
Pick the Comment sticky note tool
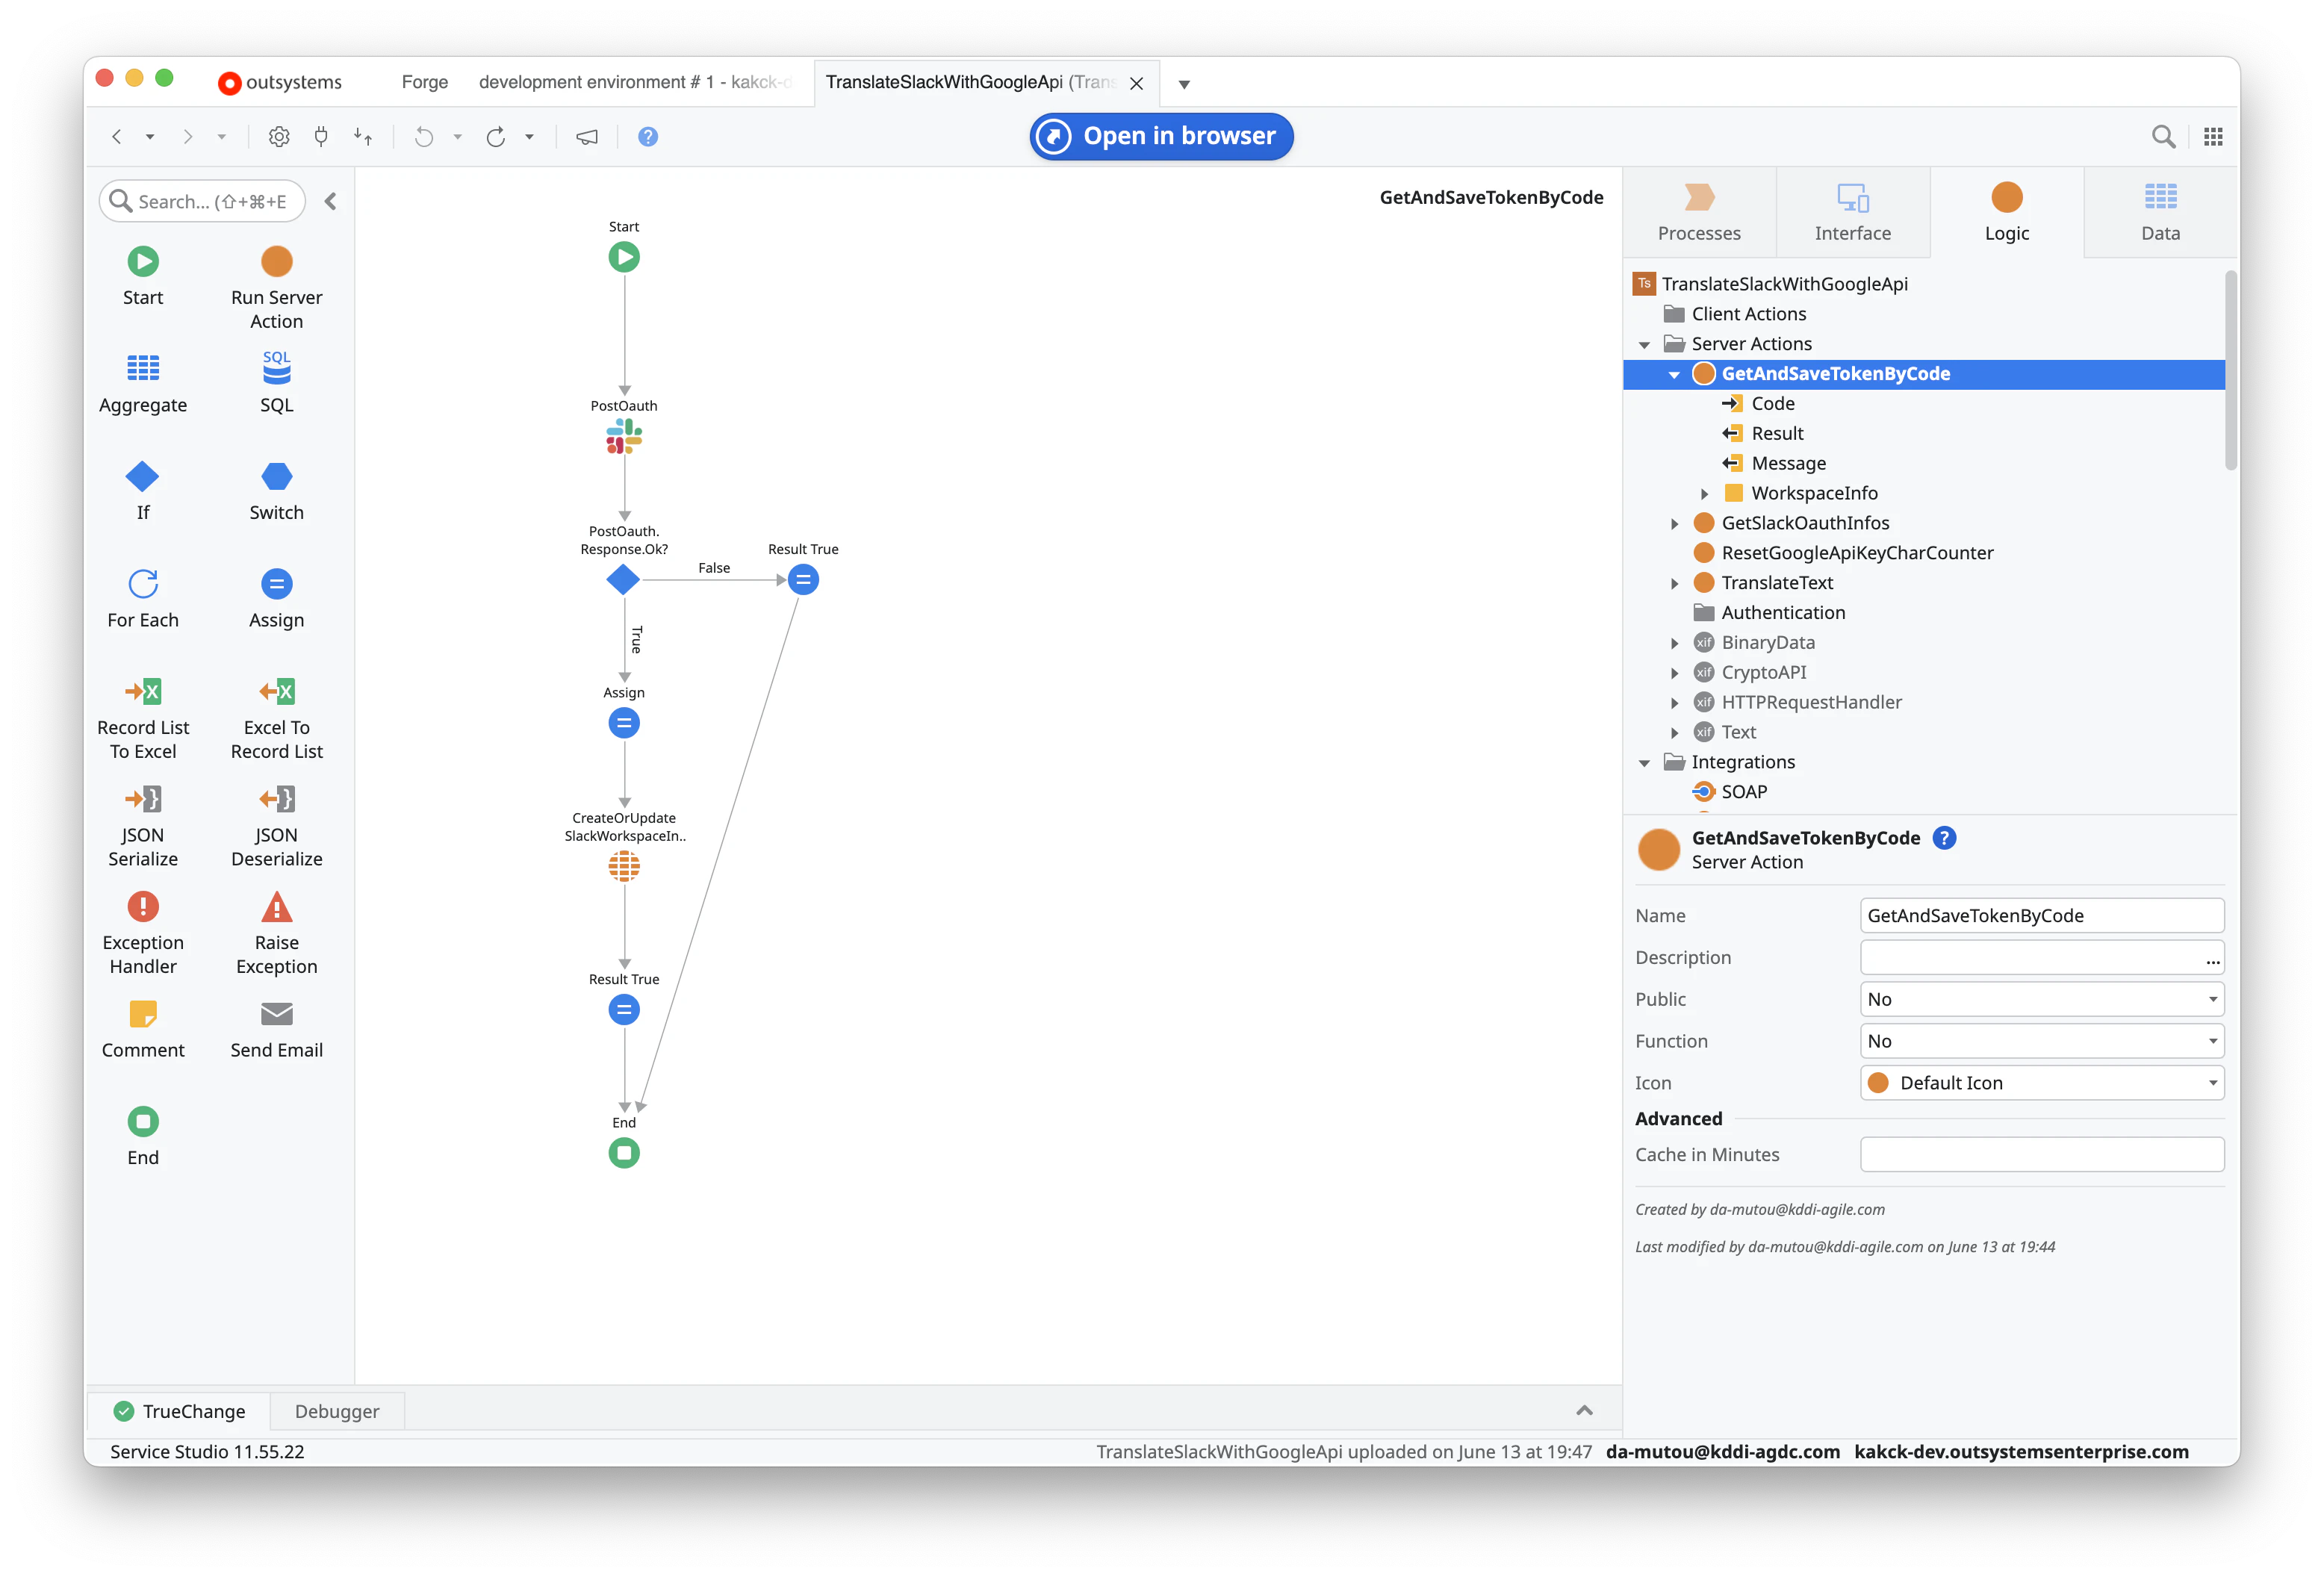(x=143, y=1029)
